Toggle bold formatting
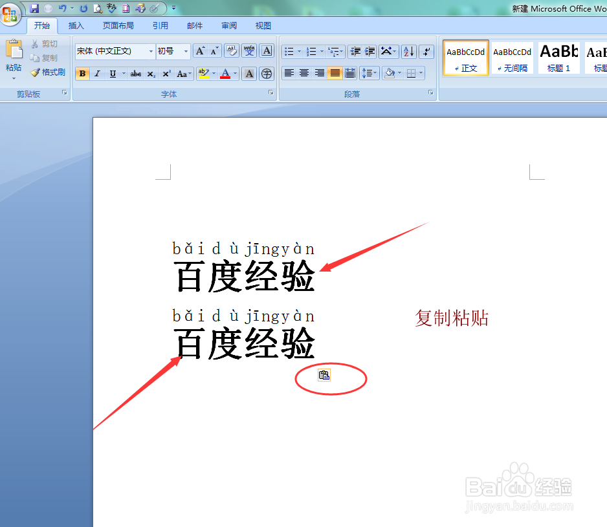The height and width of the screenshot is (527, 607). coord(82,74)
